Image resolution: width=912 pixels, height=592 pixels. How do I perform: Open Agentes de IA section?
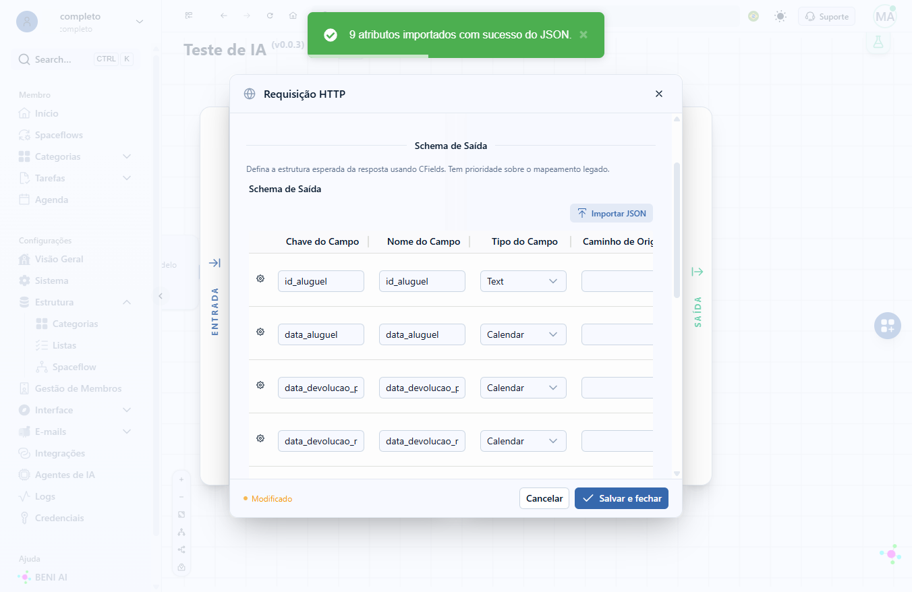tap(57, 475)
